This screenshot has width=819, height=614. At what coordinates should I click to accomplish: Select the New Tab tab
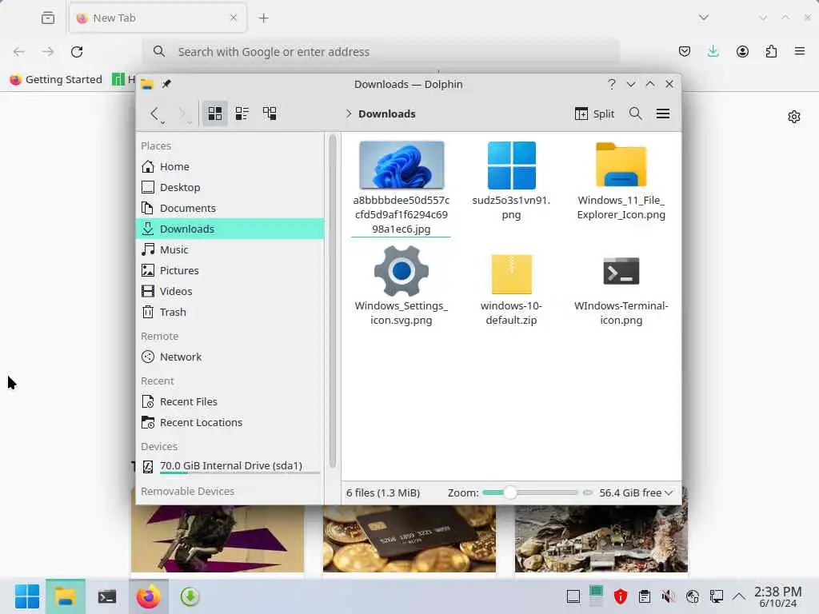click(158, 18)
